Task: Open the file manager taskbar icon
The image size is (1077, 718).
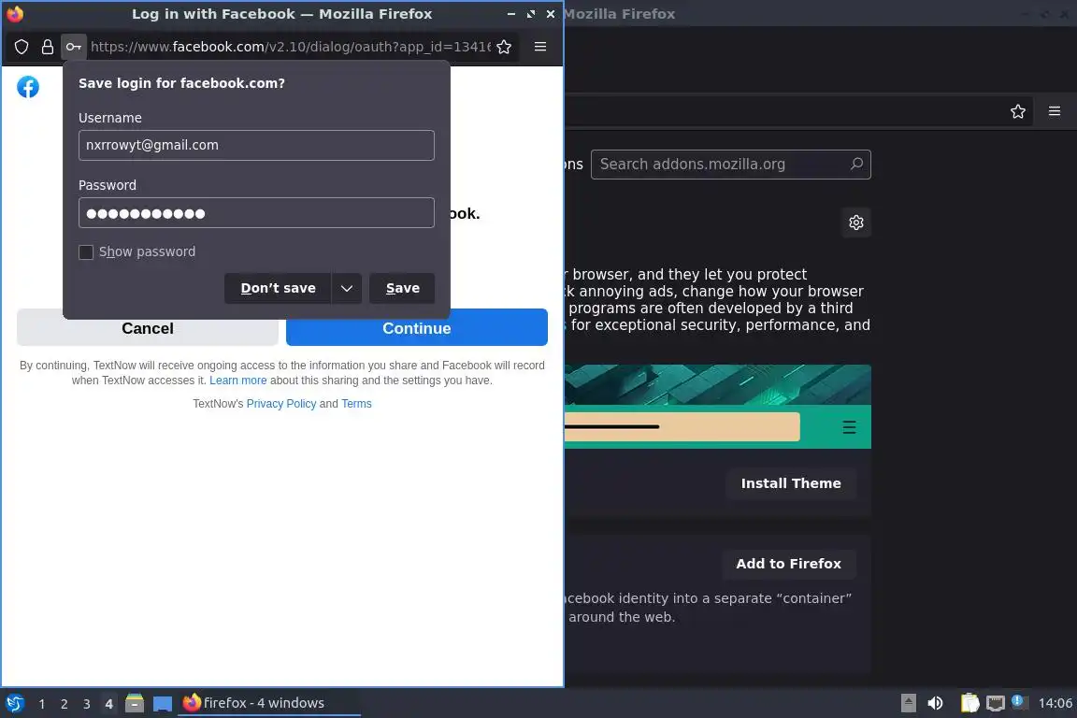Action: [135, 704]
